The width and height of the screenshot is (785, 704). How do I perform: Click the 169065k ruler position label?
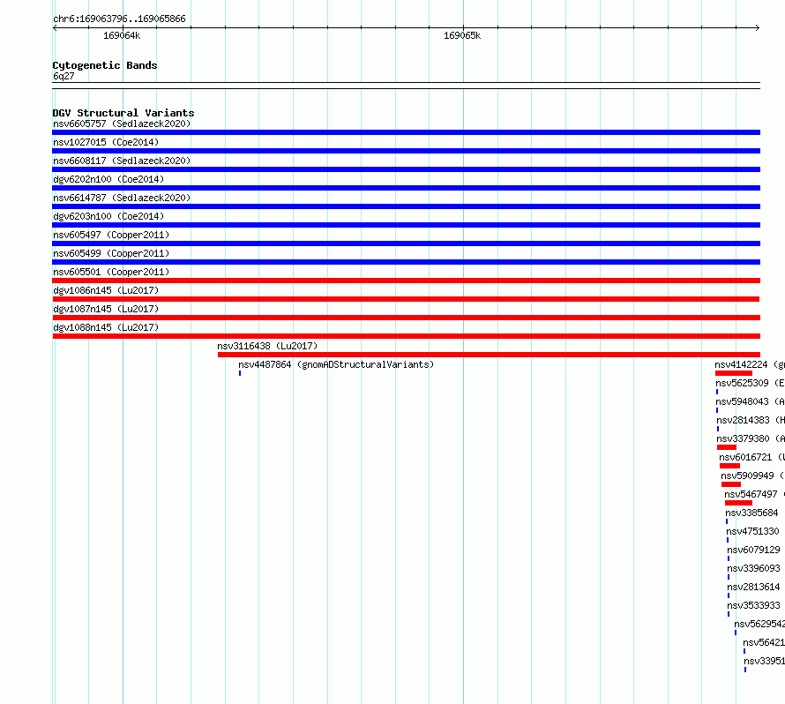(462, 35)
